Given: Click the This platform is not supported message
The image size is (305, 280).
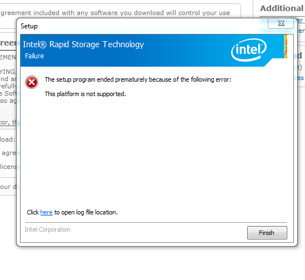Looking at the screenshot, I should [86, 94].
